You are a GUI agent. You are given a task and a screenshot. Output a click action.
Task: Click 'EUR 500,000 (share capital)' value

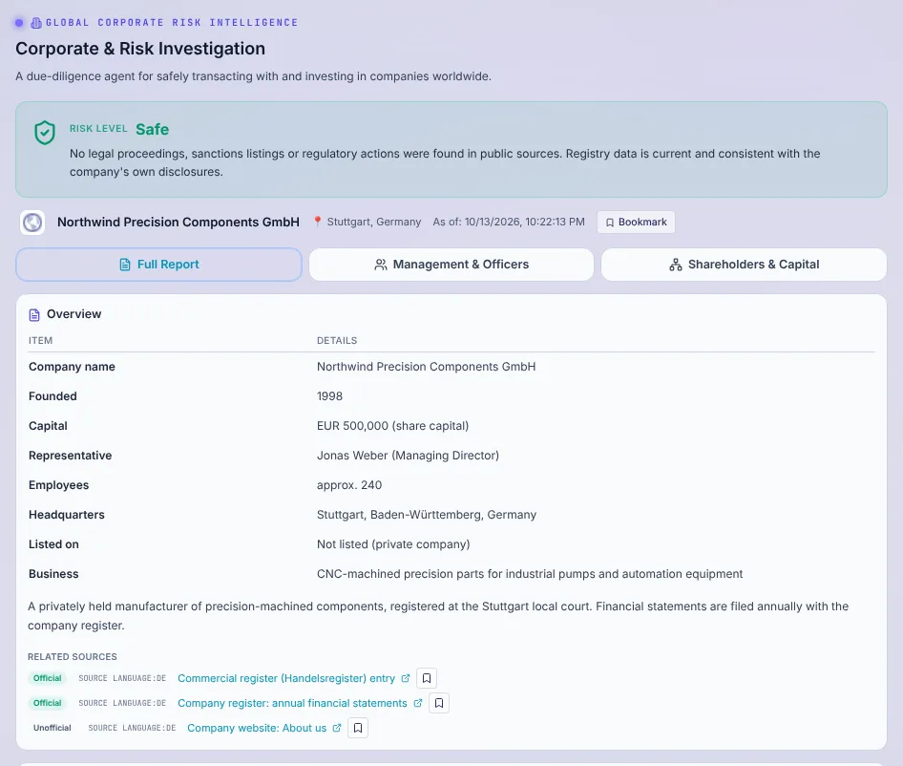392,426
